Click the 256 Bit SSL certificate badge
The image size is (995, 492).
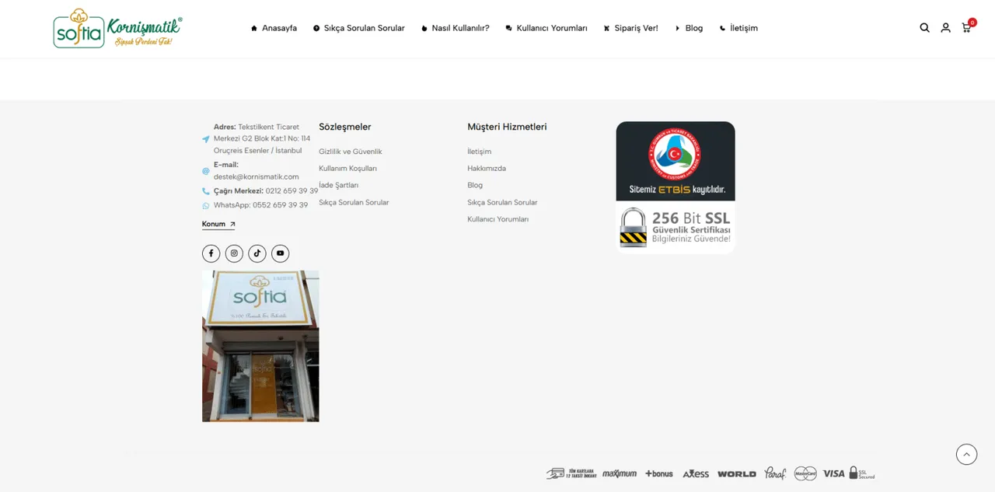(x=676, y=227)
